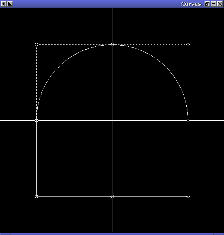Image resolution: width=224 pixels, height=235 pixels.
Task: Click the left-pointing arrow icon in title bar
Action: (4, 4)
